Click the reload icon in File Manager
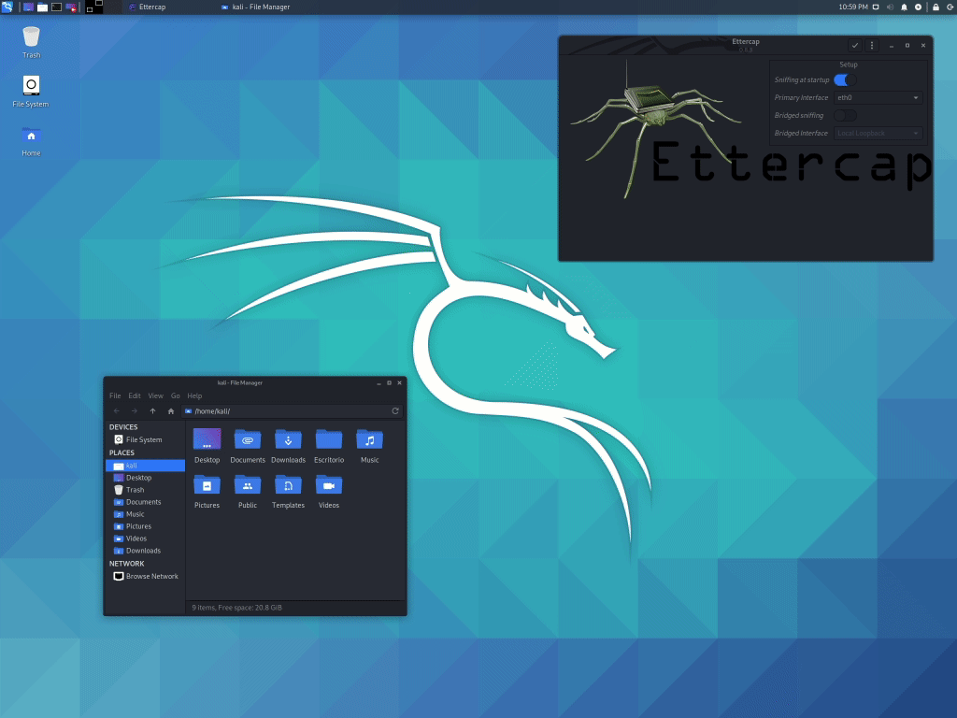The width and height of the screenshot is (957, 718). coord(394,410)
